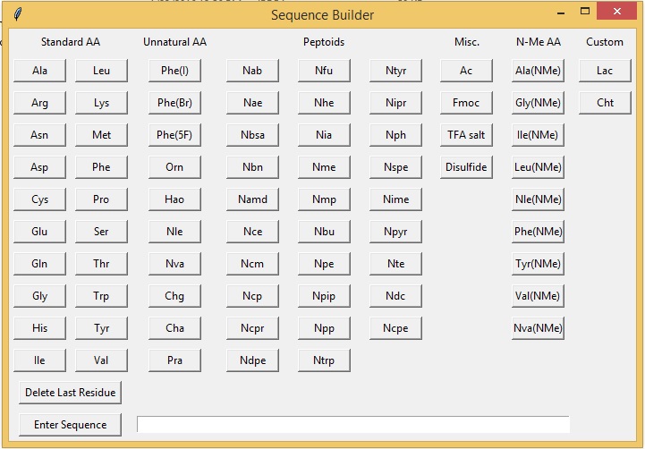Image resolution: width=645 pixels, height=449 pixels.
Task: Select the Phe(Br) unnatural amino acid
Action: point(174,103)
